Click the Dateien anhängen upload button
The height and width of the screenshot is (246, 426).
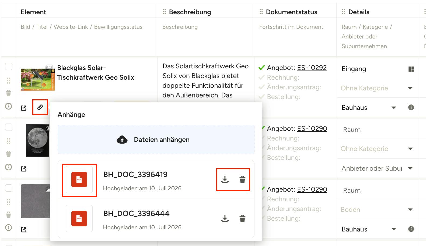156,139
